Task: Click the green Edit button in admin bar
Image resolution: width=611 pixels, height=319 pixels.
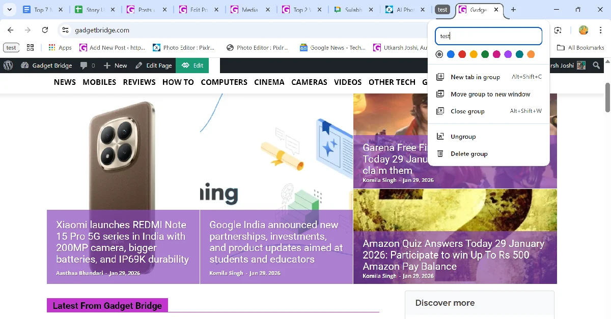Action: pos(192,66)
